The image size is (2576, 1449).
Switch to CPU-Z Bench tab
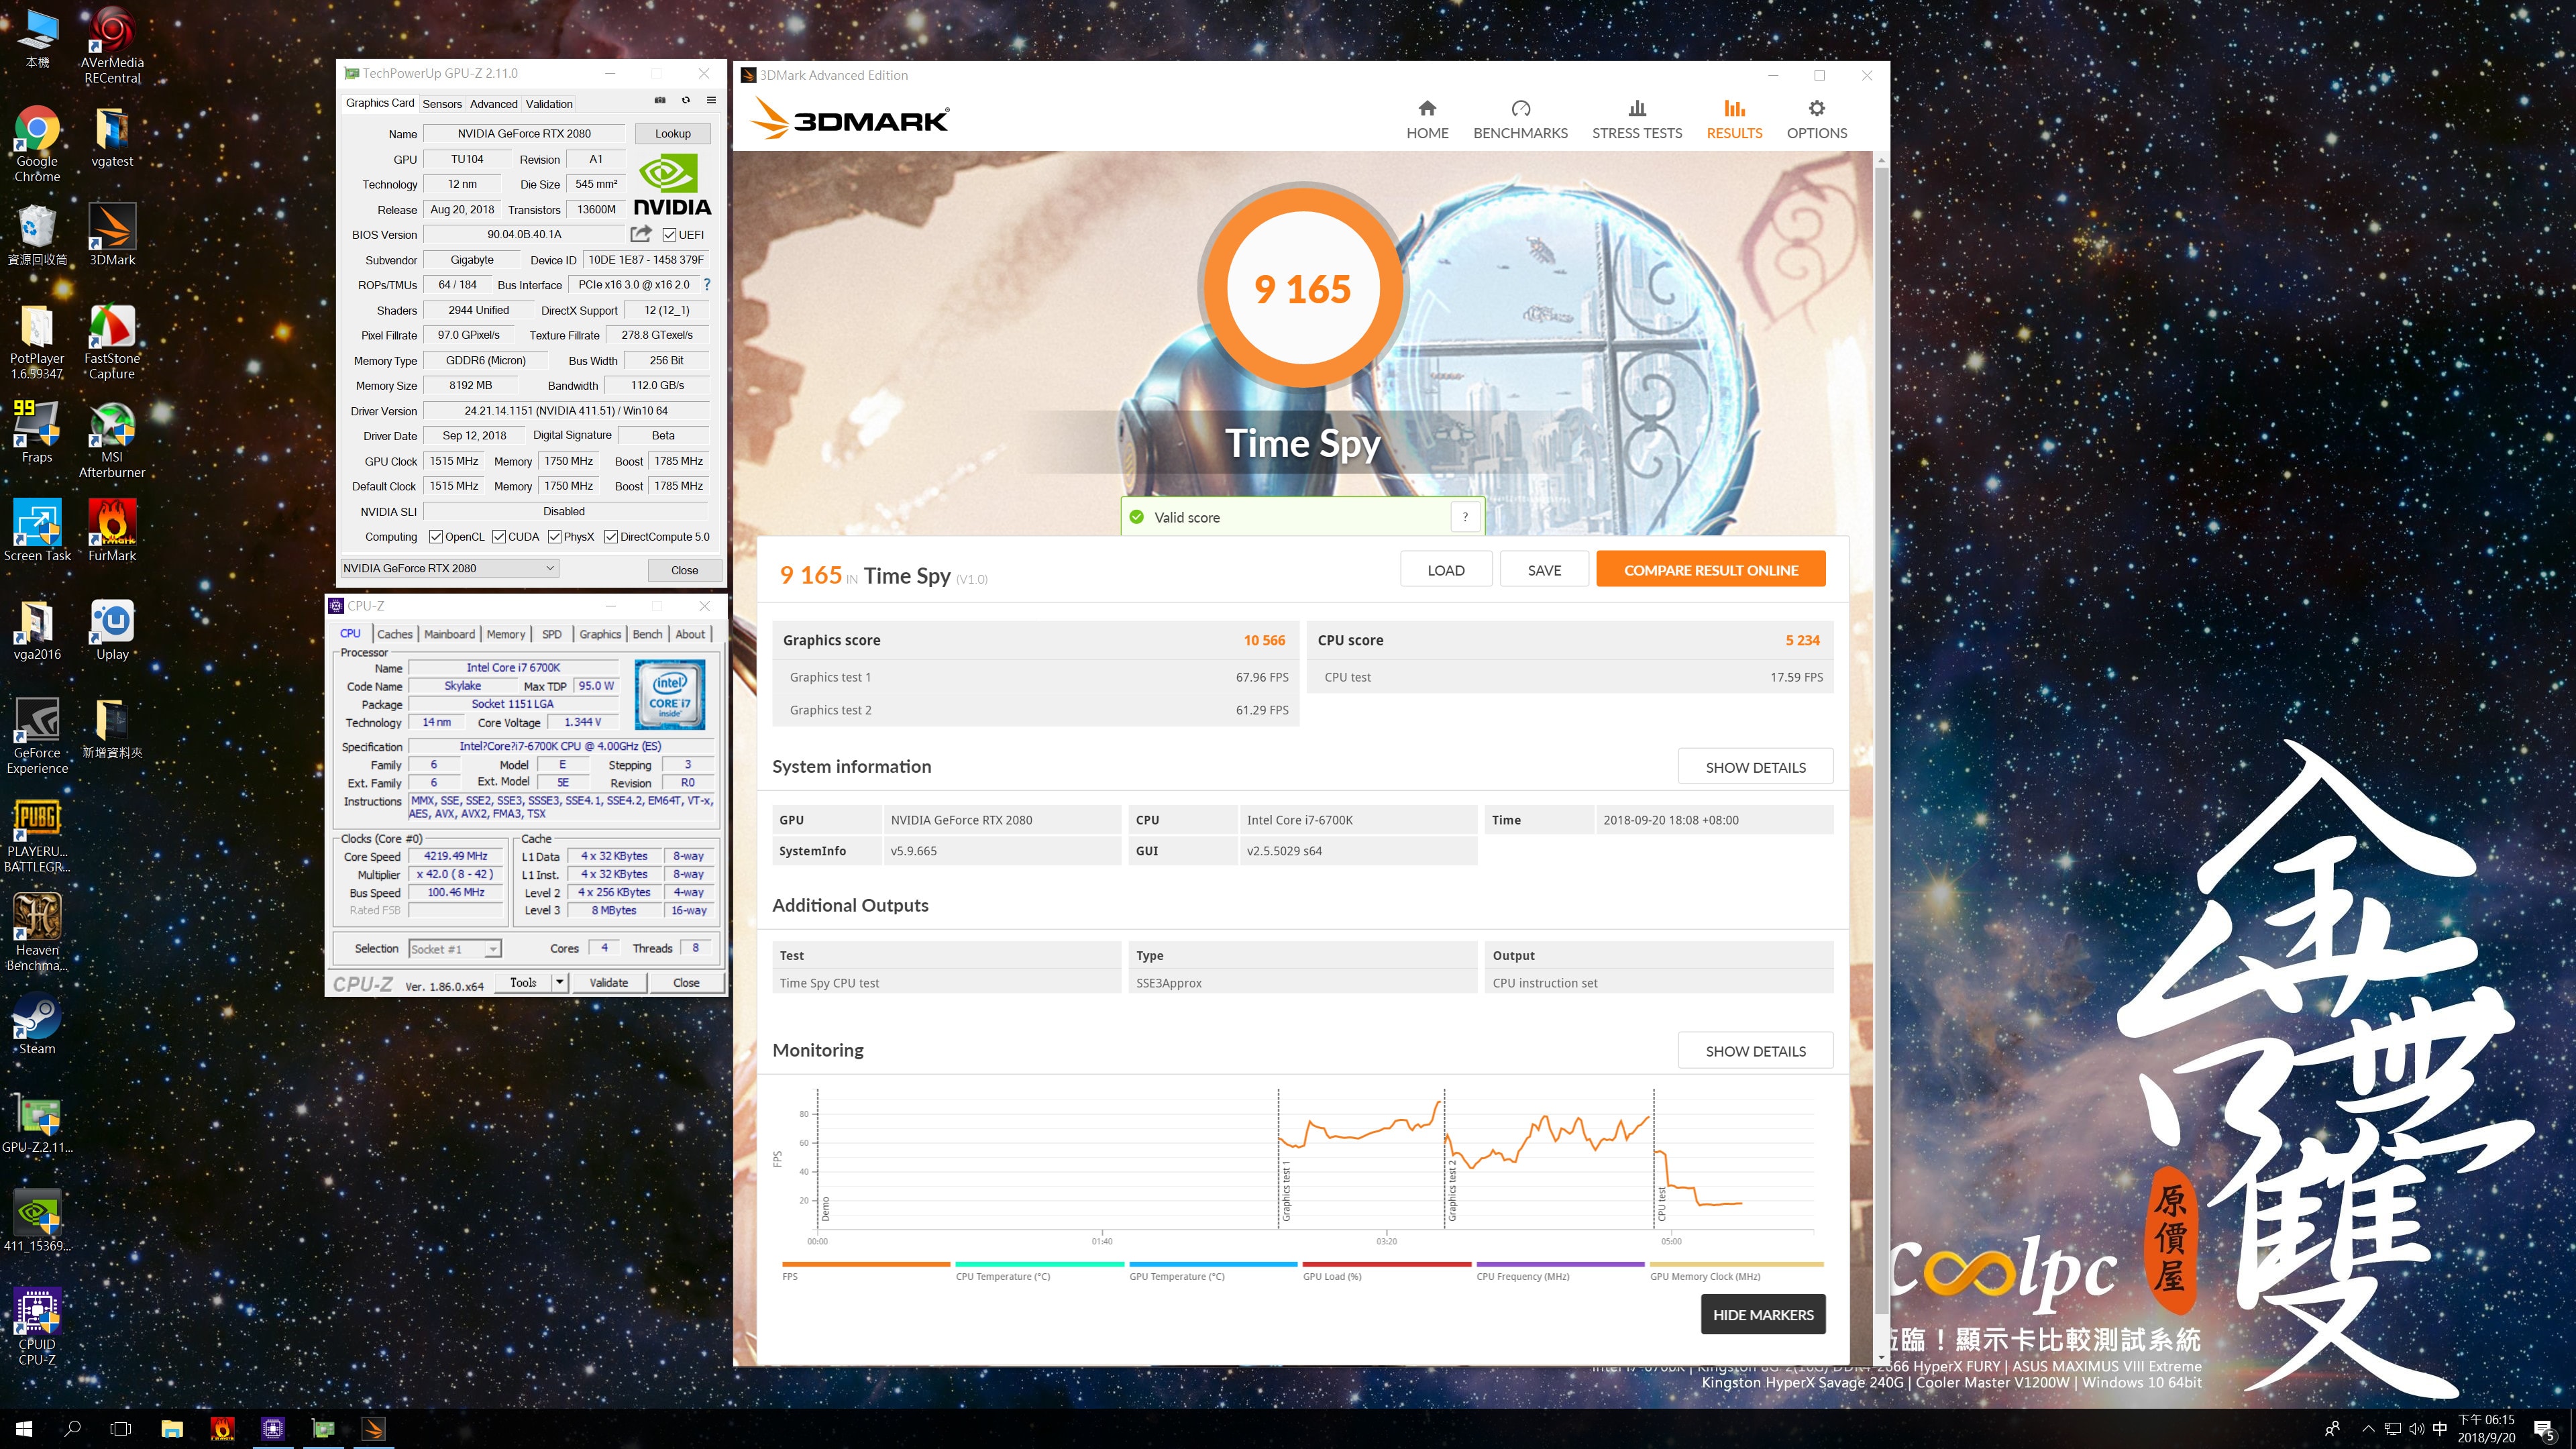click(x=647, y=633)
